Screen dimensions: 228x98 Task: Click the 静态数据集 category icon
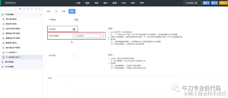[x=2, y=62]
